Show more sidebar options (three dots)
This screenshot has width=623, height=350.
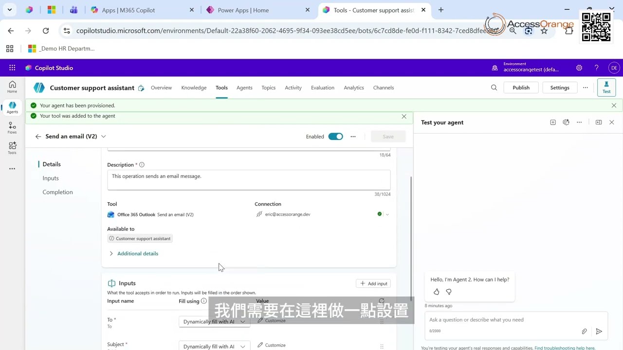[x=12, y=169]
